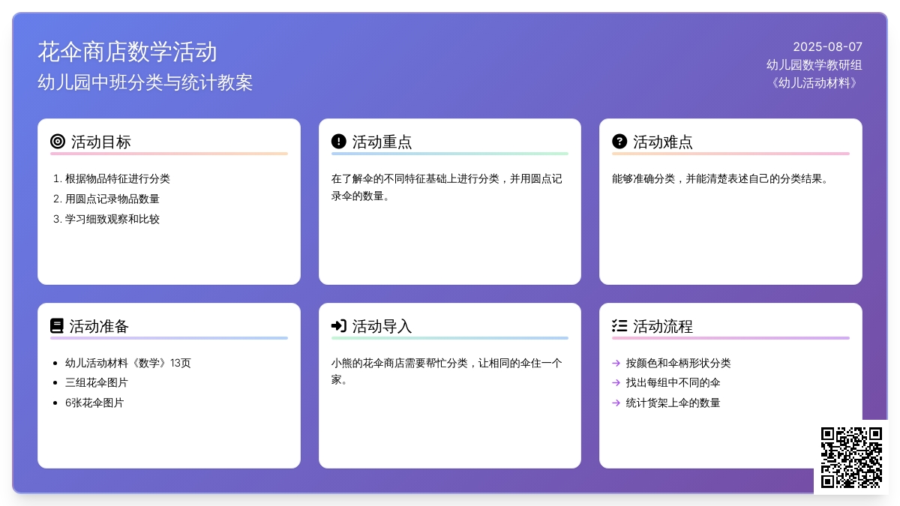The image size is (900, 506).
Task: Click the sign-in arrow icon beside 活动导入
Action: tap(339, 325)
